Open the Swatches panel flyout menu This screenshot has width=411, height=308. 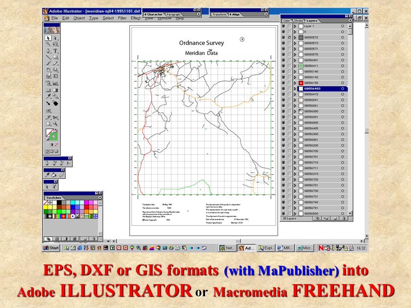coord(100,198)
